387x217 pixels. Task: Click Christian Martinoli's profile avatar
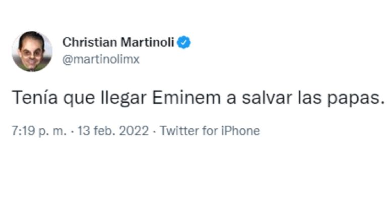[x=32, y=51]
